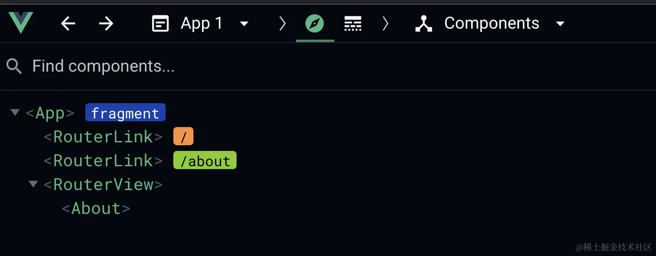The image size is (656, 256).
Task: Go back with the left arrow
Action: point(68,23)
